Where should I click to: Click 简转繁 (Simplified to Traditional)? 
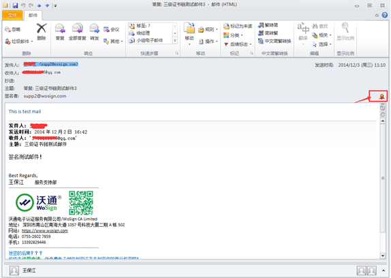coord(268,33)
